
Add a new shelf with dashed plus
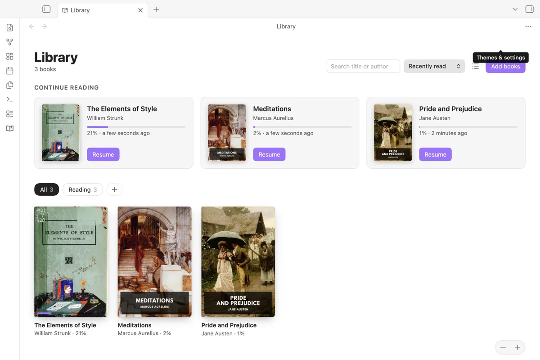point(114,189)
